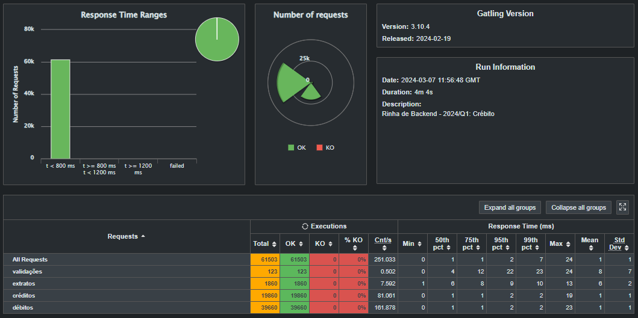The width and height of the screenshot is (638, 318).
Task: Click Collapse all groups button
Action: (x=578, y=207)
